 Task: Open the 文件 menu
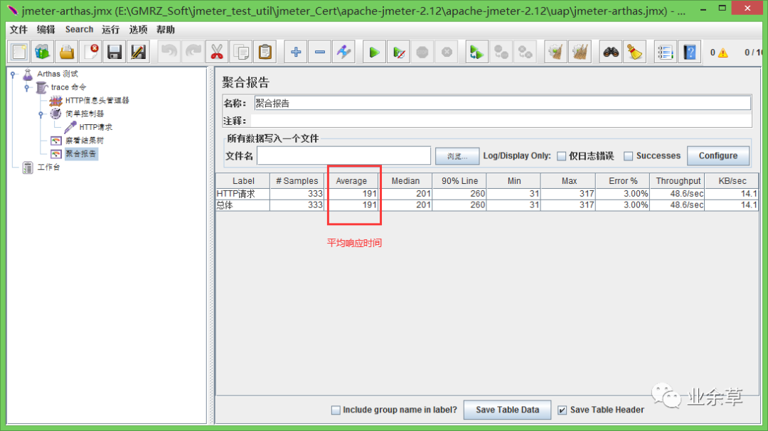[18, 30]
